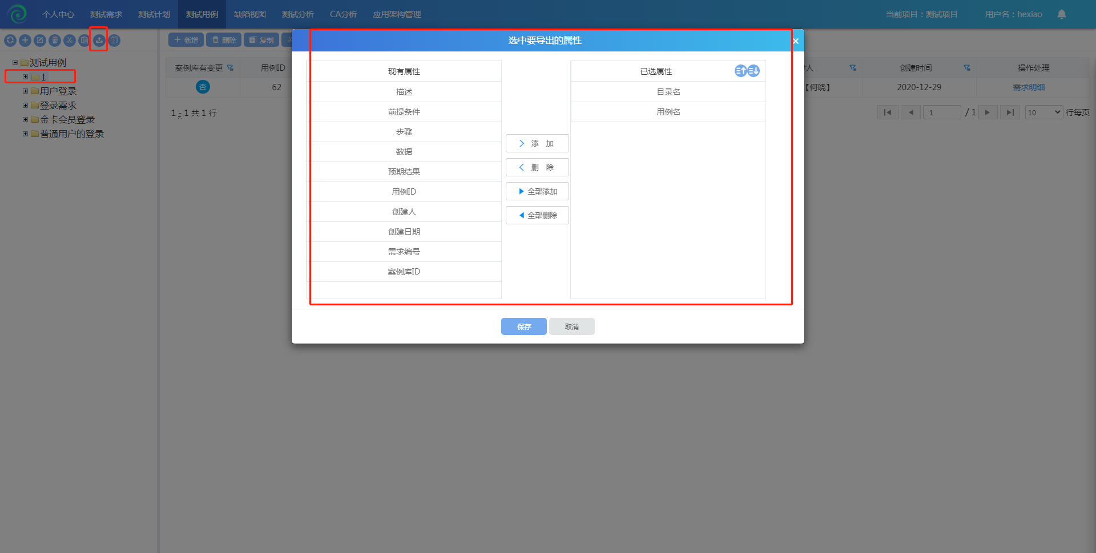
Task: Open the CA分析 menu
Action: [x=343, y=14]
